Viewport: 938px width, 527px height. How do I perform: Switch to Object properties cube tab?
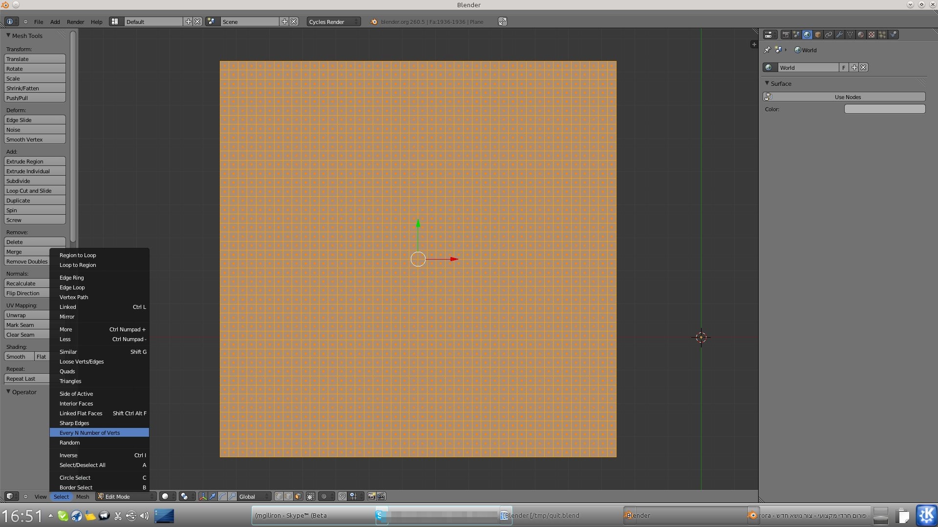click(x=818, y=35)
